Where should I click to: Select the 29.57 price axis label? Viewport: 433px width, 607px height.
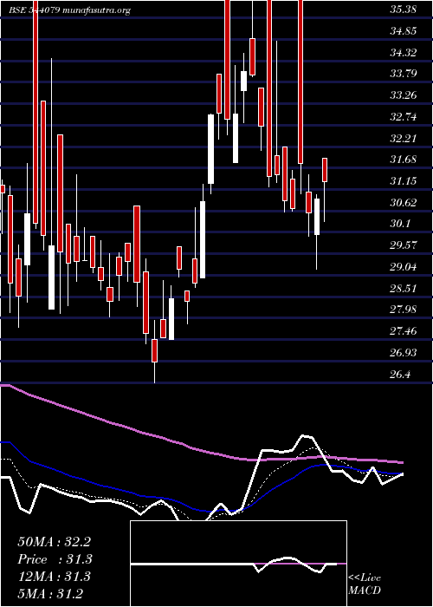(x=404, y=245)
